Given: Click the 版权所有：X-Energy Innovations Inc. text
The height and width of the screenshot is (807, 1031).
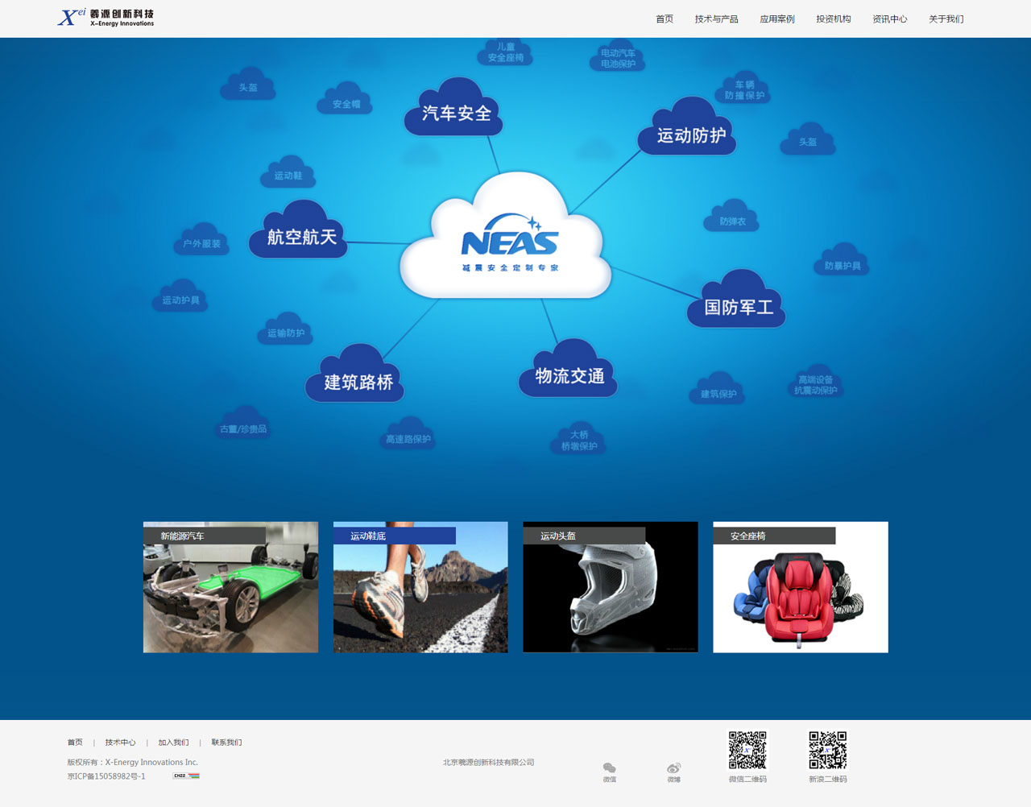Looking at the screenshot, I should click(133, 762).
